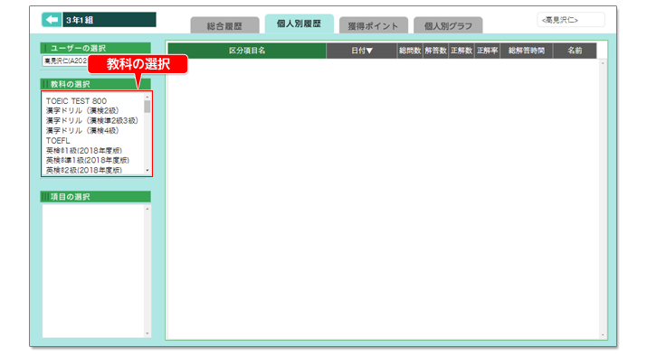Select 英検®準1級(2018年度版)
Screen dimensions: 647x356
88,160
